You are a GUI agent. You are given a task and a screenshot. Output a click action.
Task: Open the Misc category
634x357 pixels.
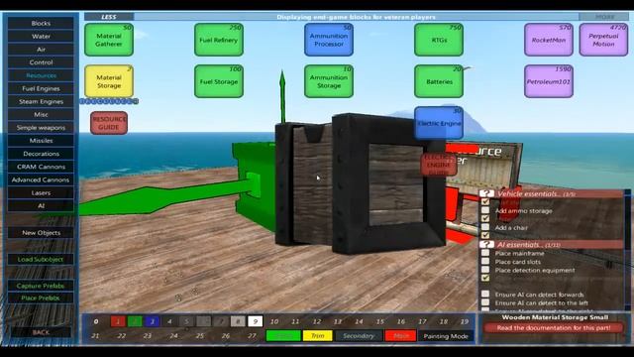tap(41, 115)
